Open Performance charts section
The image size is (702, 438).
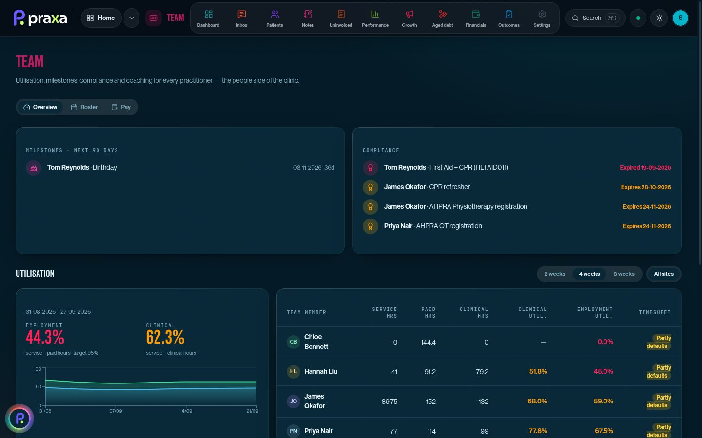coord(375,18)
